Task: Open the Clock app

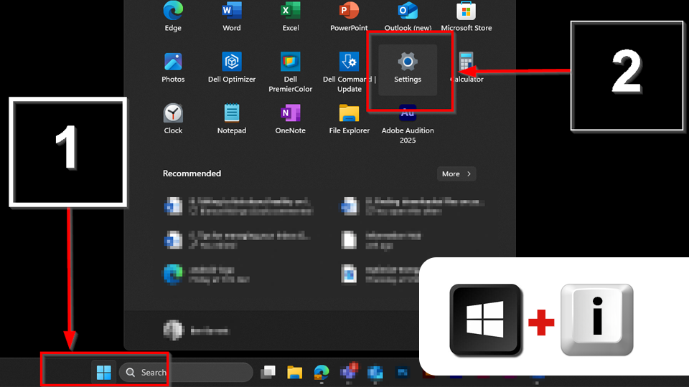Action: tap(173, 119)
